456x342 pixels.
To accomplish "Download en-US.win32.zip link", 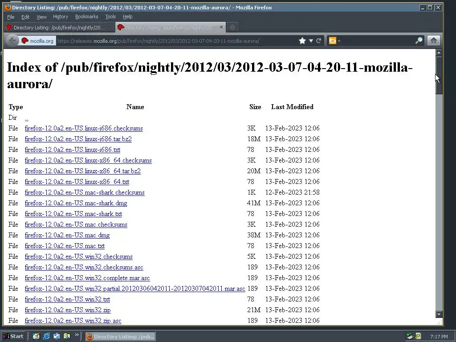I will click(68, 310).
